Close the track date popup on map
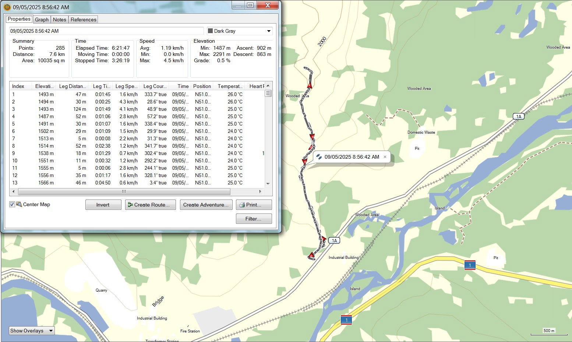 point(385,157)
